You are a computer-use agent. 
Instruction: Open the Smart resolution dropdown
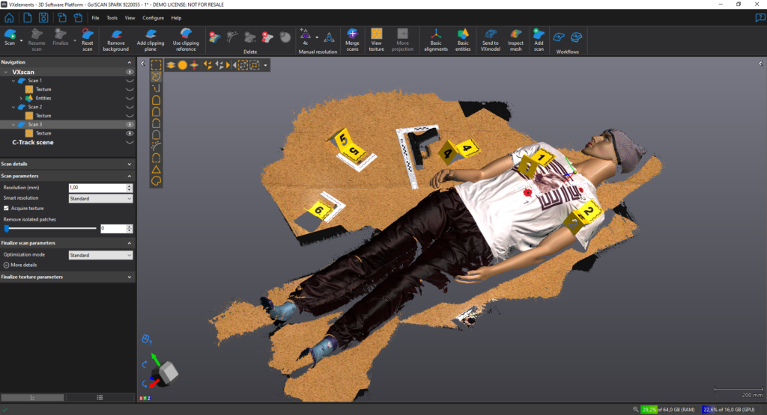[100, 198]
